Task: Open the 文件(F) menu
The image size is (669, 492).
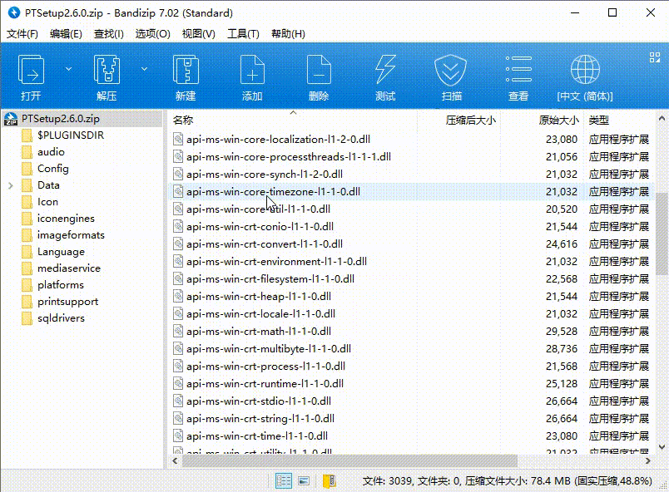Action: click(22, 33)
